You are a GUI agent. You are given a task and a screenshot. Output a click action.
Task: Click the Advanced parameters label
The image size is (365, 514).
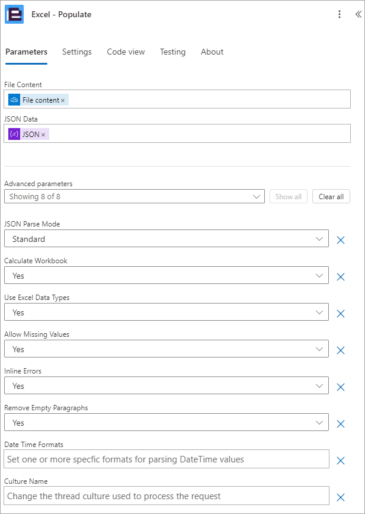click(39, 184)
